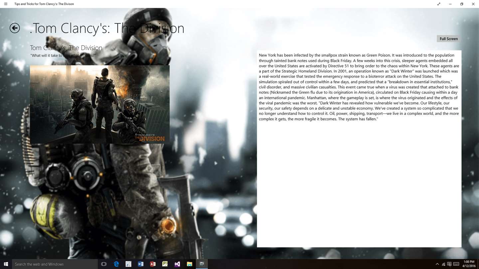Focus the Search the web and Windows box
This screenshot has height=269, width=479.
click(55, 264)
